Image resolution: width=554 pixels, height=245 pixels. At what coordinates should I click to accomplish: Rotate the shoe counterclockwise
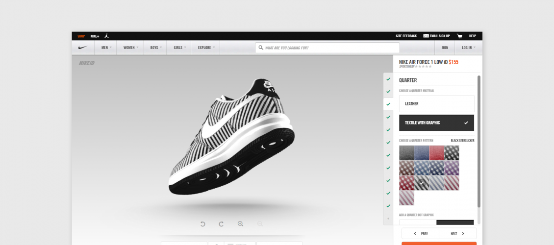202,224
